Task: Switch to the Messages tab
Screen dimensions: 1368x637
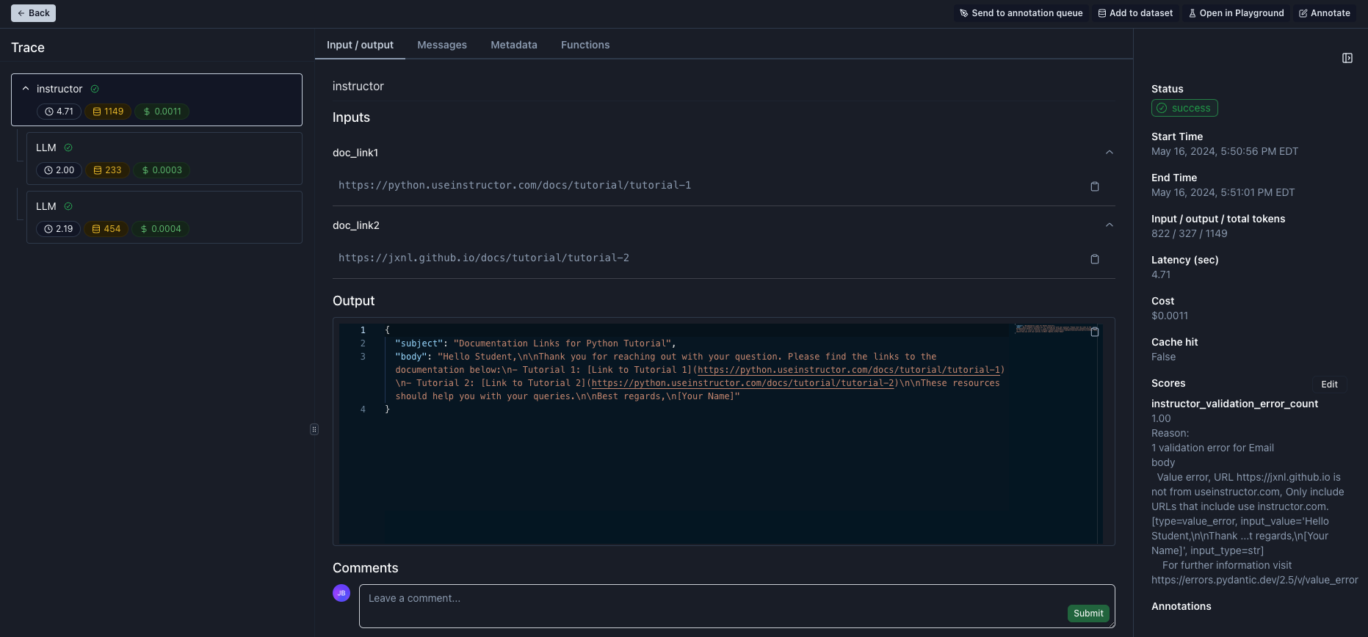Action: tap(442, 45)
